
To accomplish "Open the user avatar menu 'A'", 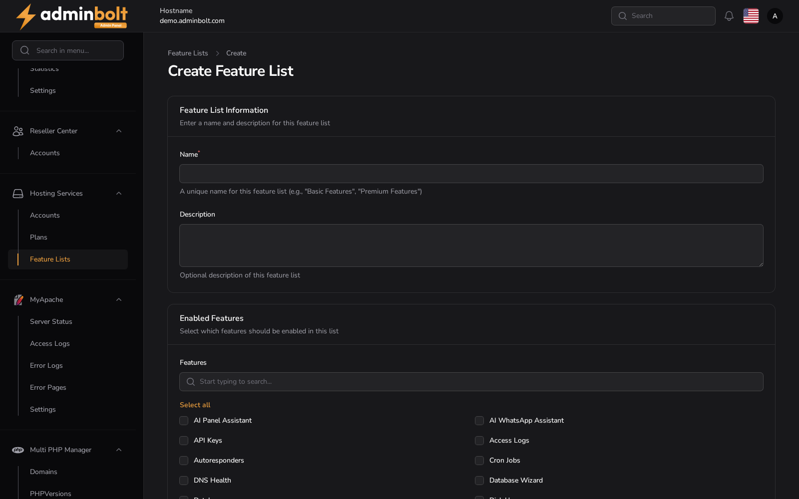I will 775,16.
